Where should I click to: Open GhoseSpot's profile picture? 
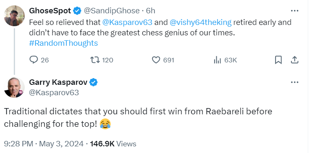(14, 16)
